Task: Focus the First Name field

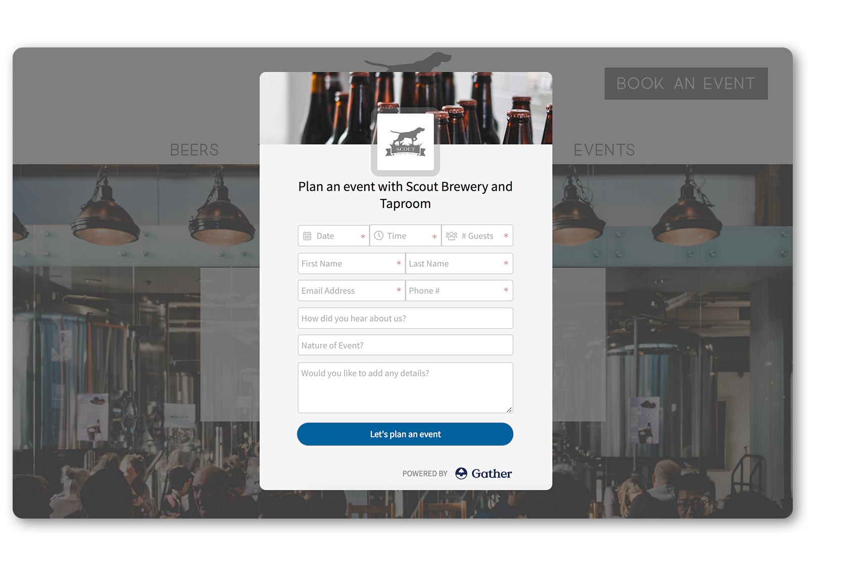Action: click(351, 264)
